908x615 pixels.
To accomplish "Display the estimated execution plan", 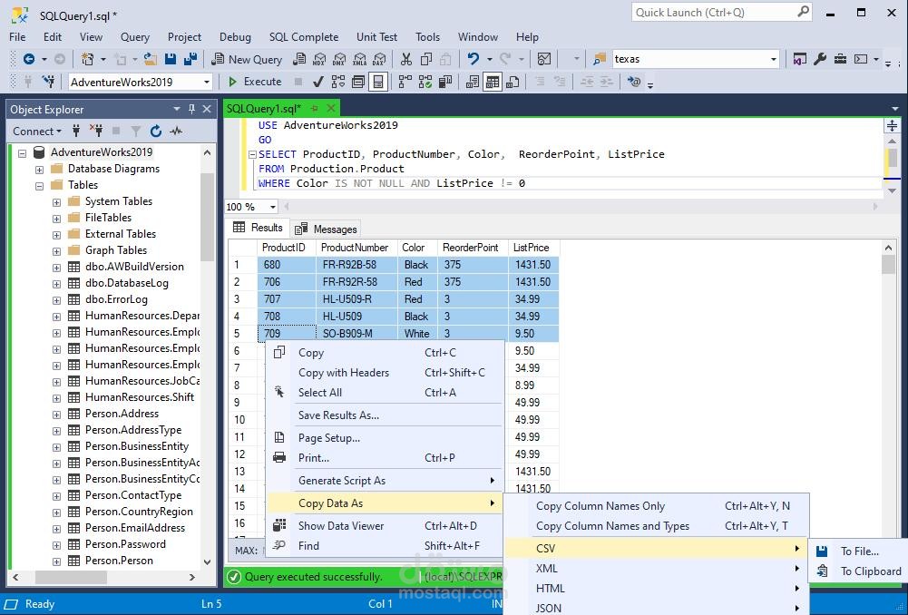I will 338,82.
